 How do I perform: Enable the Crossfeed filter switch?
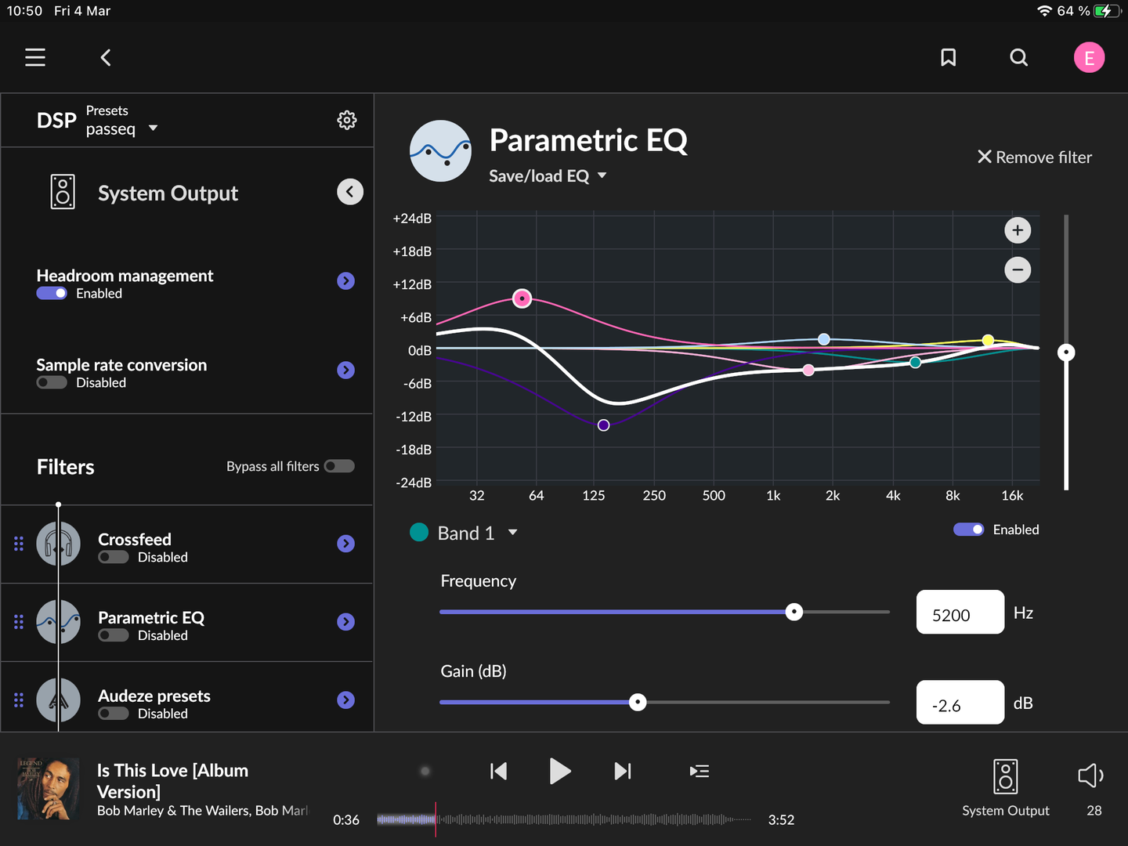point(114,557)
